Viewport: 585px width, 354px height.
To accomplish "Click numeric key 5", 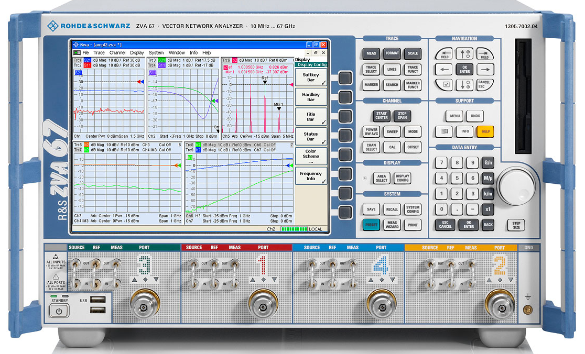I will click(457, 179).
